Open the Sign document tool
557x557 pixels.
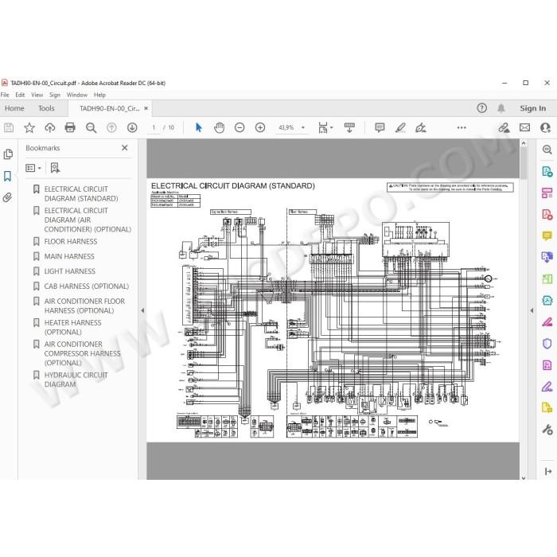coord(421,127)
